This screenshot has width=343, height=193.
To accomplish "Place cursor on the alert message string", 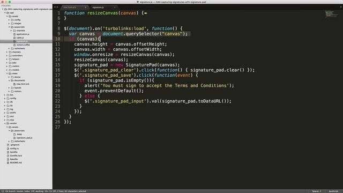I will (x=165, y=86).
